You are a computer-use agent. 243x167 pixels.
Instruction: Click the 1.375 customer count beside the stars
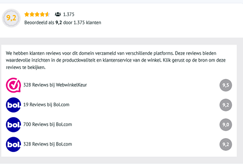(x=68, y=14)
